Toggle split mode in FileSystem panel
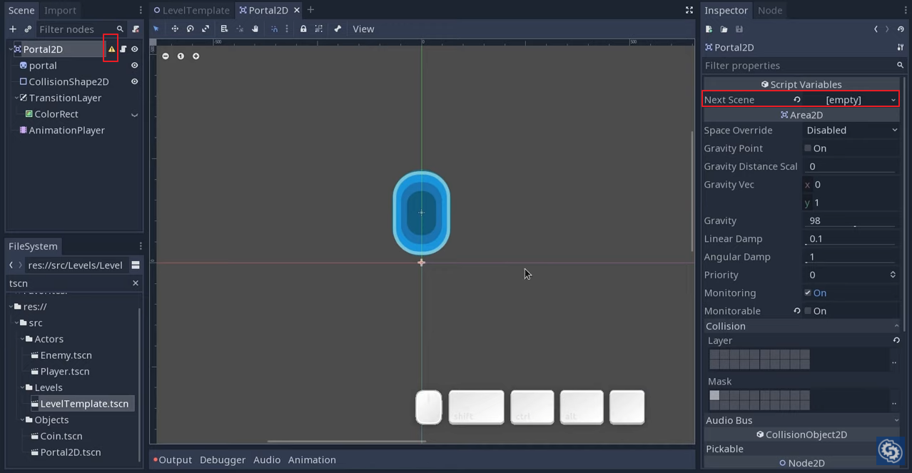This screenshot has width=912, height=473. (136, 265)
